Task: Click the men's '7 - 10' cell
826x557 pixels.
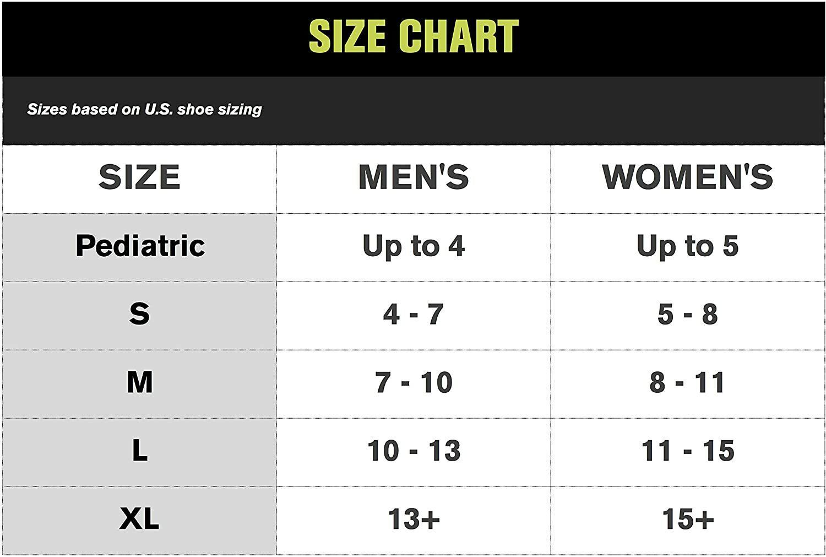Action: [414, 383]
